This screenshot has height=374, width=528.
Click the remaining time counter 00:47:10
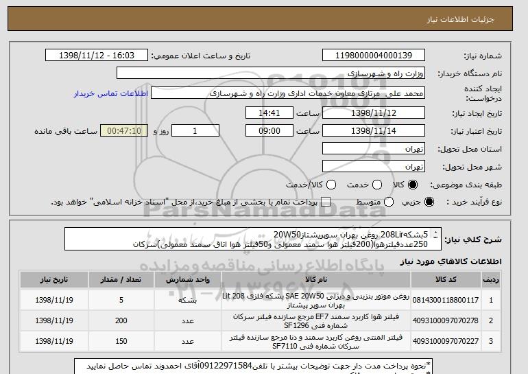(124, 131)
